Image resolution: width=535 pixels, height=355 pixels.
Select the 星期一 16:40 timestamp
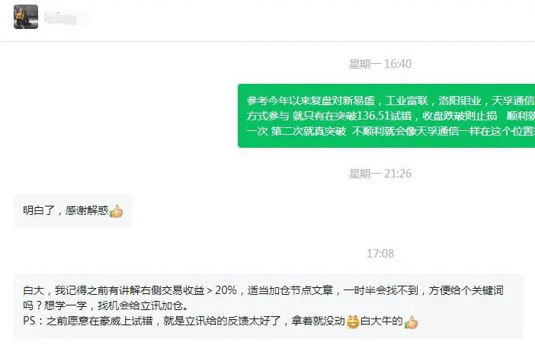(380, 64)
